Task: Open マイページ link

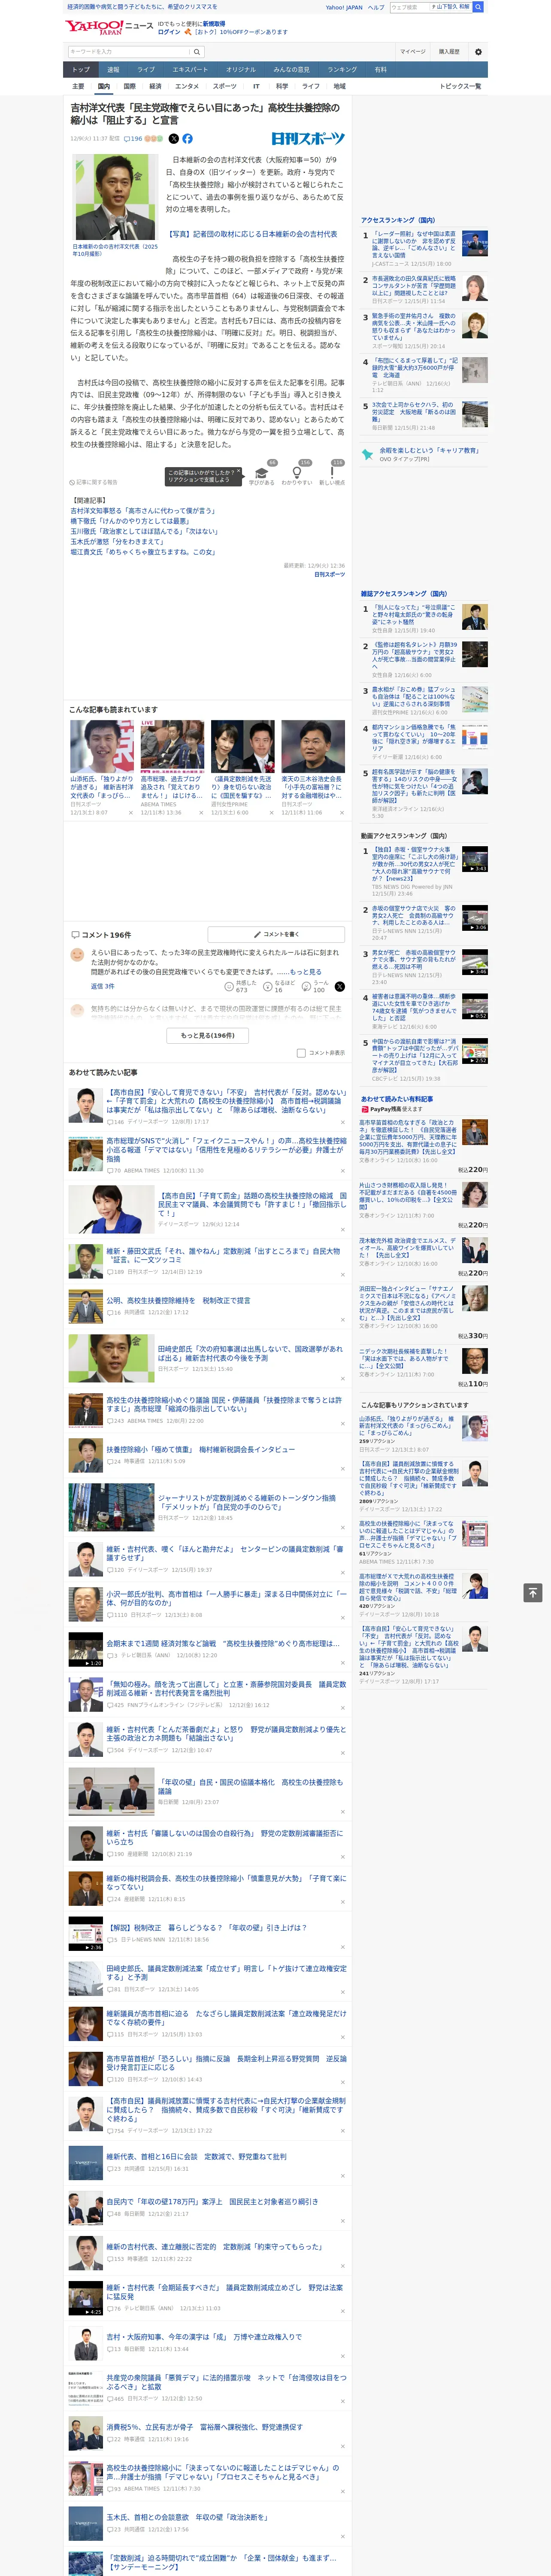Action: pyautogui.click(x=412, y=51)
